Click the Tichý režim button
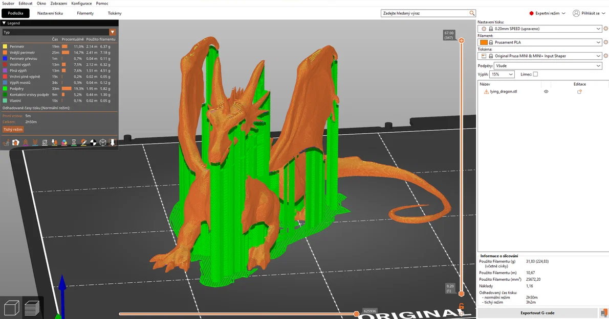Screen dimensions: 609x319 13,130
